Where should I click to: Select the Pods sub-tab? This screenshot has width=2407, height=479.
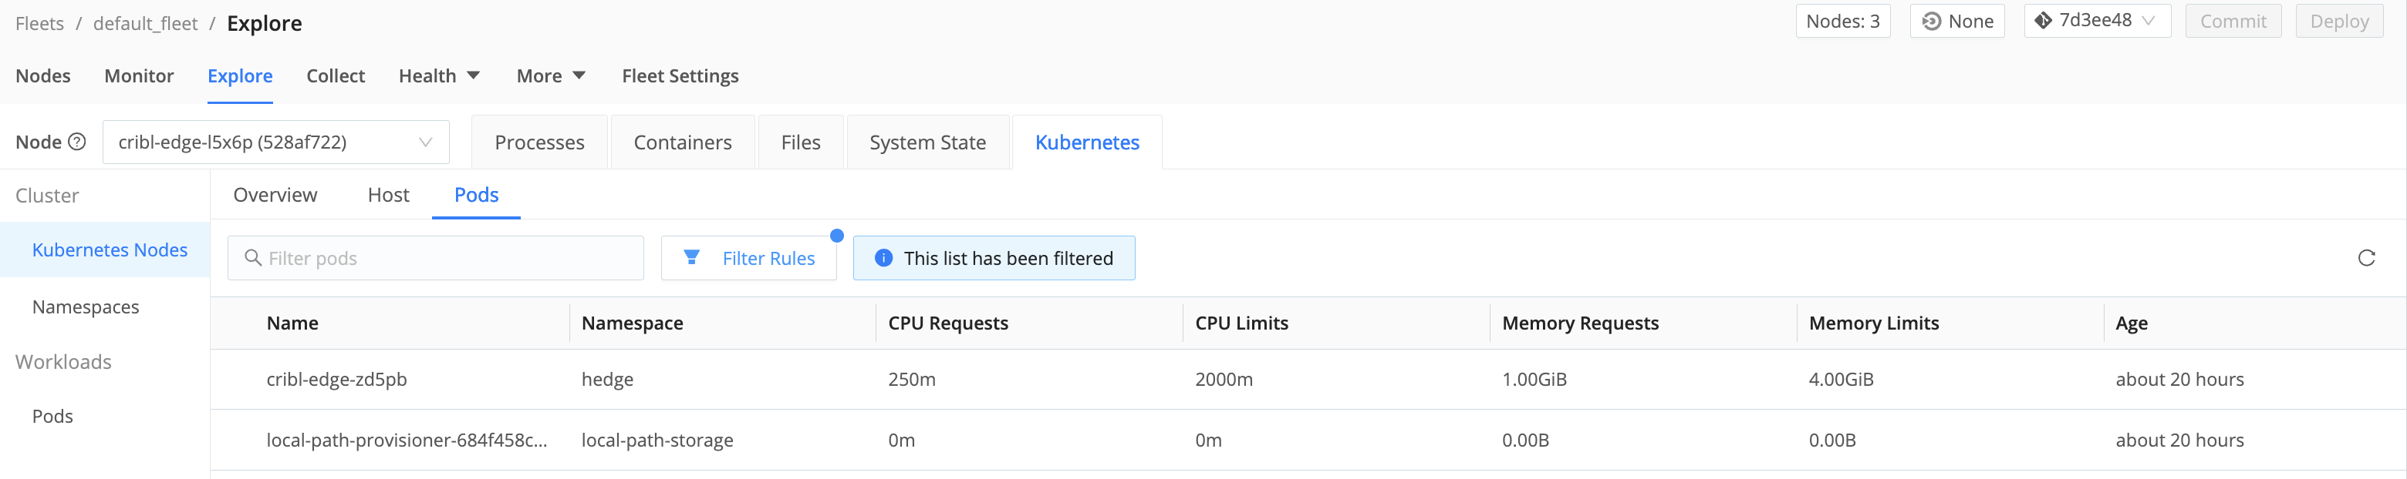pos(475,195)
